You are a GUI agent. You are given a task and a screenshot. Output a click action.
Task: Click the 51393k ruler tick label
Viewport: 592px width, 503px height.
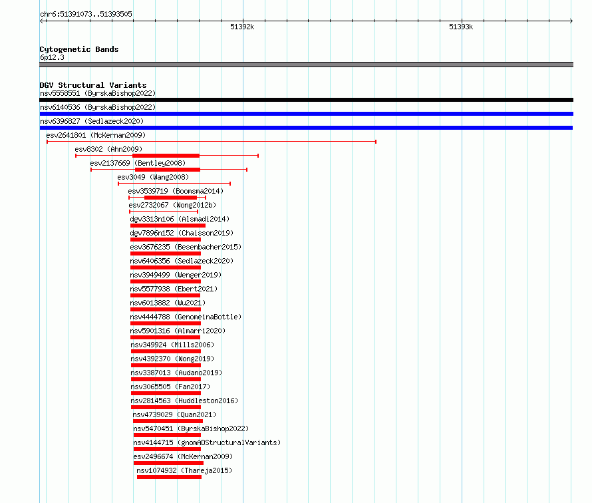pyautogui.click(x=461, y=27)
